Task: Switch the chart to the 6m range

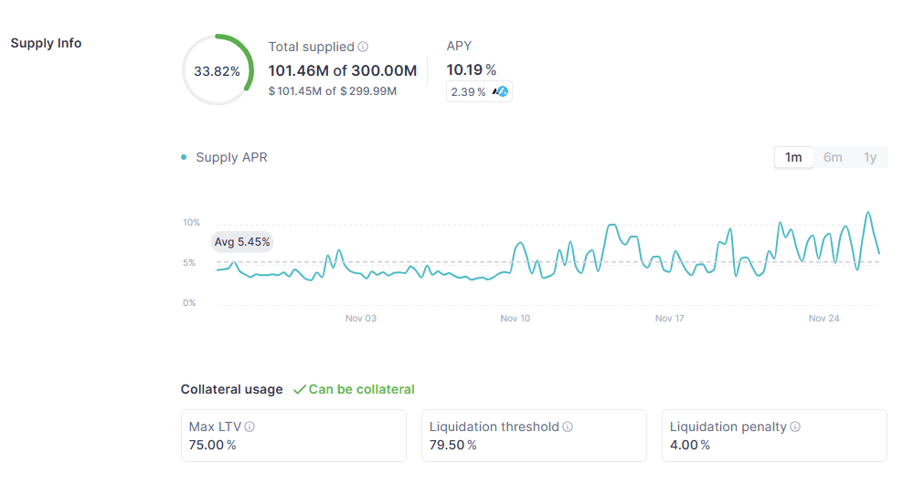Action: pyautogui.click(x=833, y=157)
